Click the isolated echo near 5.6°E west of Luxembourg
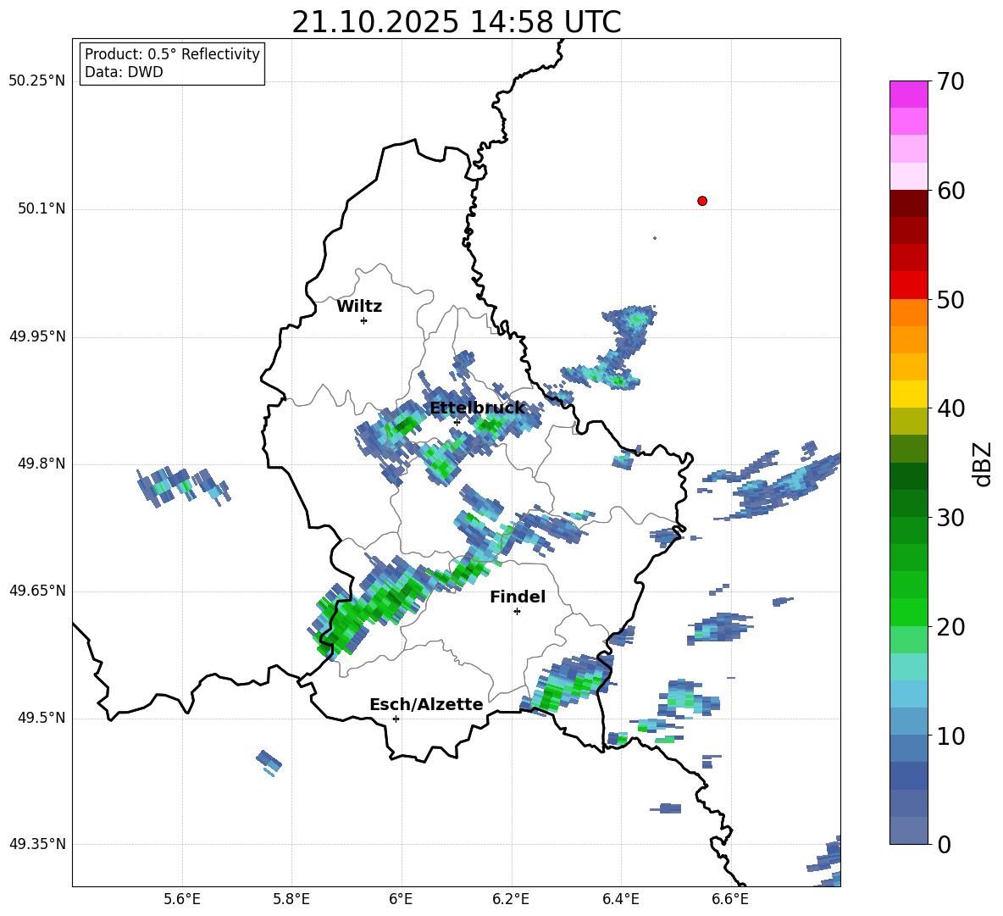 182,486
